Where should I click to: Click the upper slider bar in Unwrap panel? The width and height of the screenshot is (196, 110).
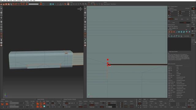point(14,103)
